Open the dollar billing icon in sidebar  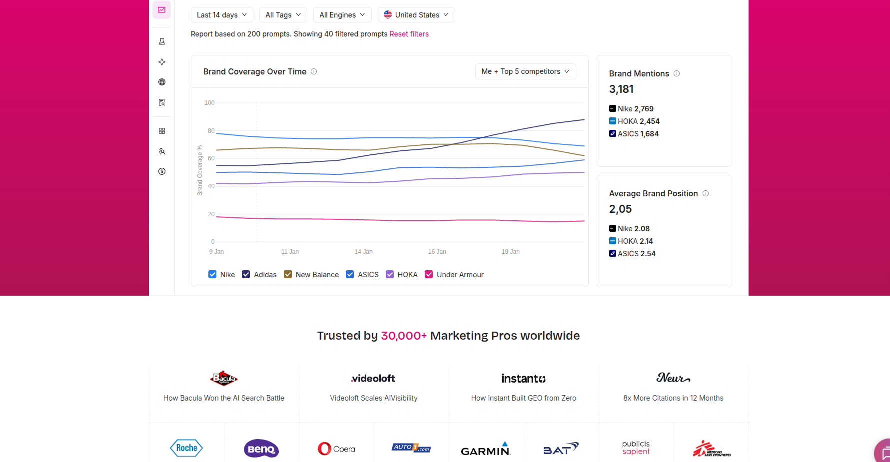coord(162,171)
